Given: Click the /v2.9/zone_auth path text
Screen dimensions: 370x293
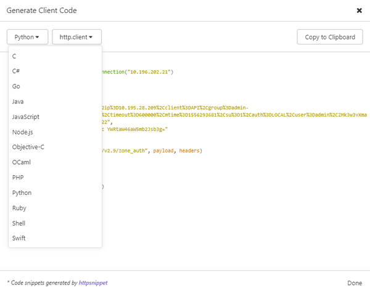Looking at the screenshot, I should click(125, 151).
